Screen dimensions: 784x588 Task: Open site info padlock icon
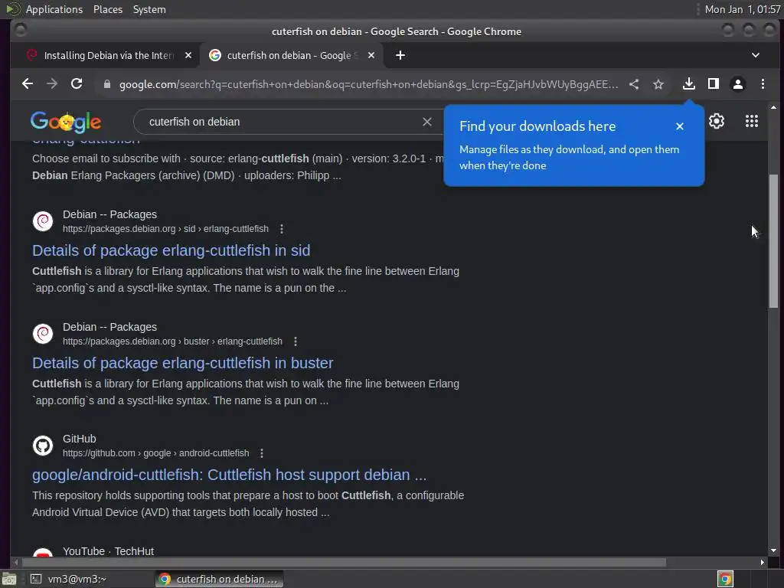tap(106, 84)
